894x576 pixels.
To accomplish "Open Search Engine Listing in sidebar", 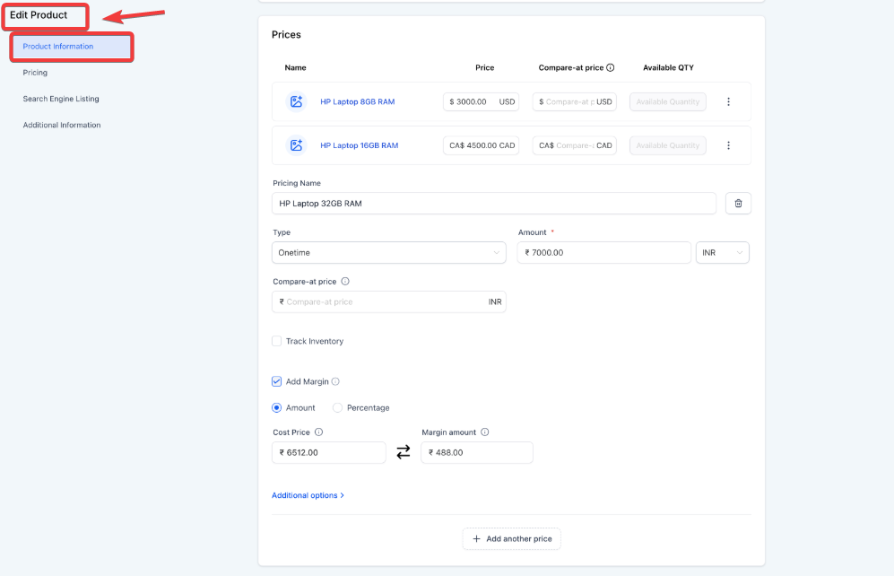I will tap(61, 99).
